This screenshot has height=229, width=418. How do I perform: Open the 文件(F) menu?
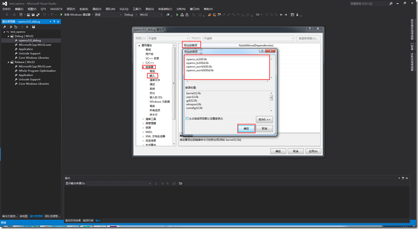pyautogui.click(x=6, y=9)
